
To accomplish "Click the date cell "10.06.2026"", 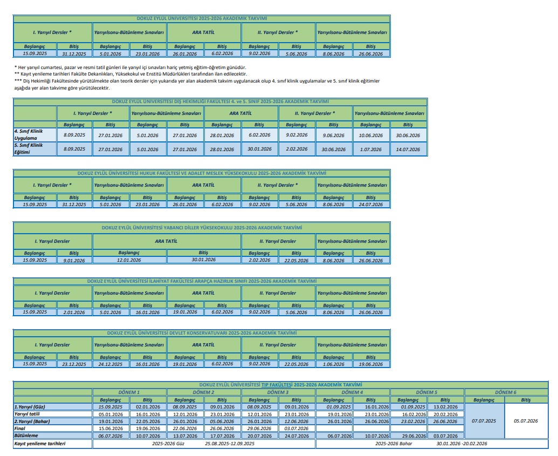I will pos(370,135).
